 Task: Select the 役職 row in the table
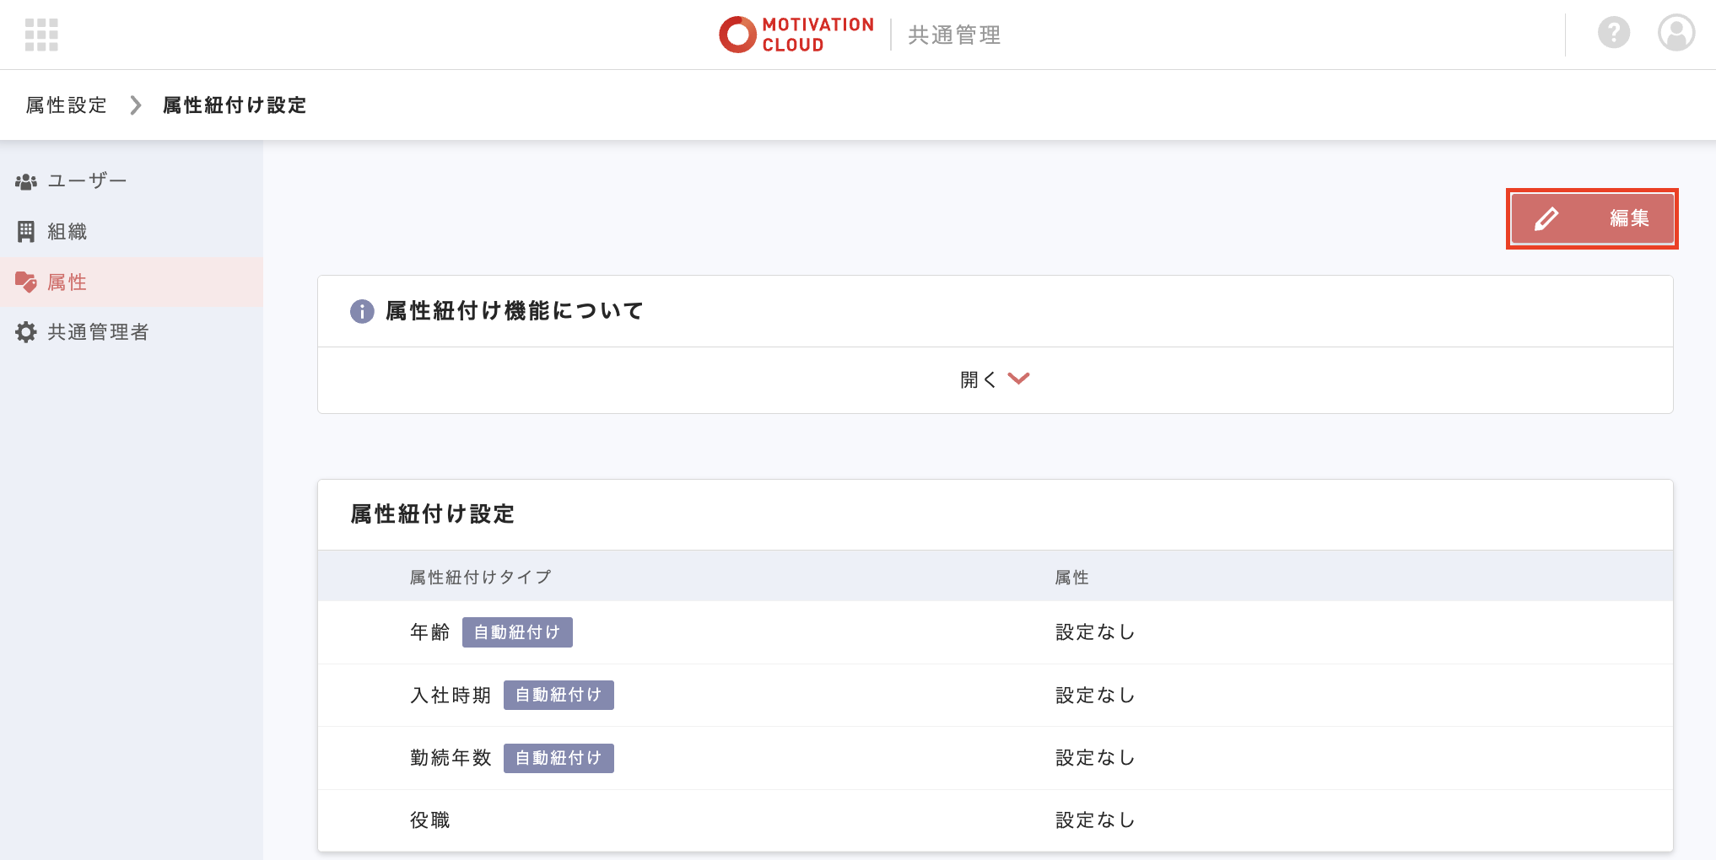pyautogui.click(x=430, y=820)
